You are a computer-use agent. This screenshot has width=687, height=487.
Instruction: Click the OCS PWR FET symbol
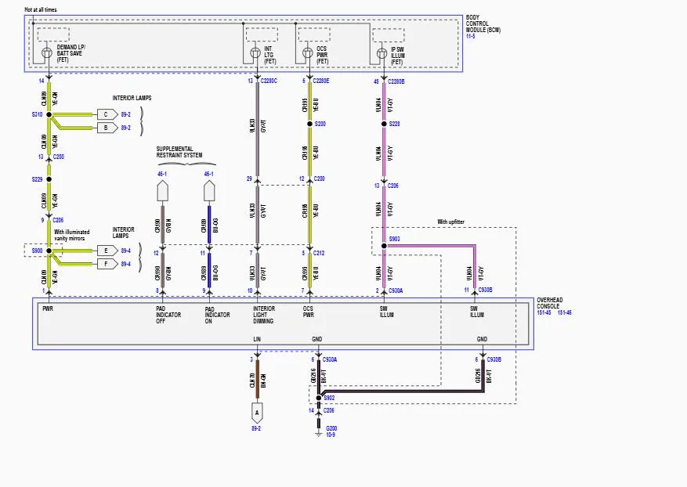tap(308, 53)
